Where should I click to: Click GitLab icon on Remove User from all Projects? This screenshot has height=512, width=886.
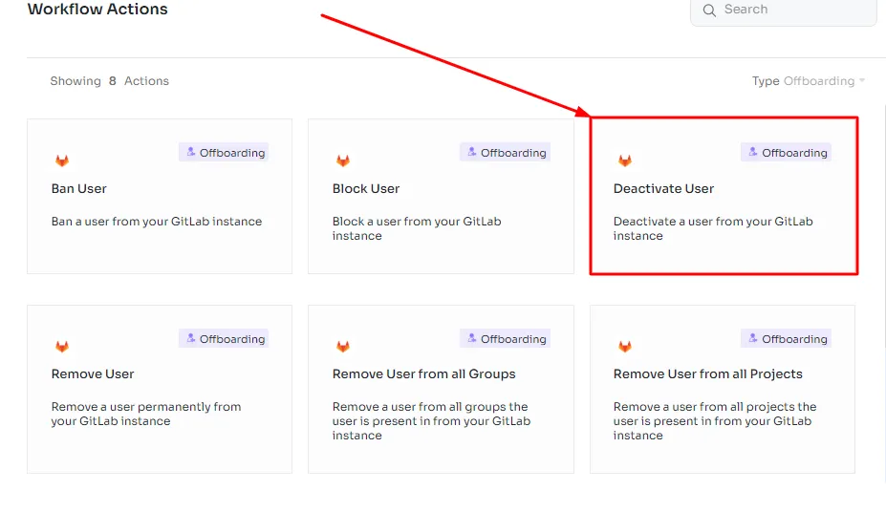coord(624,346)
